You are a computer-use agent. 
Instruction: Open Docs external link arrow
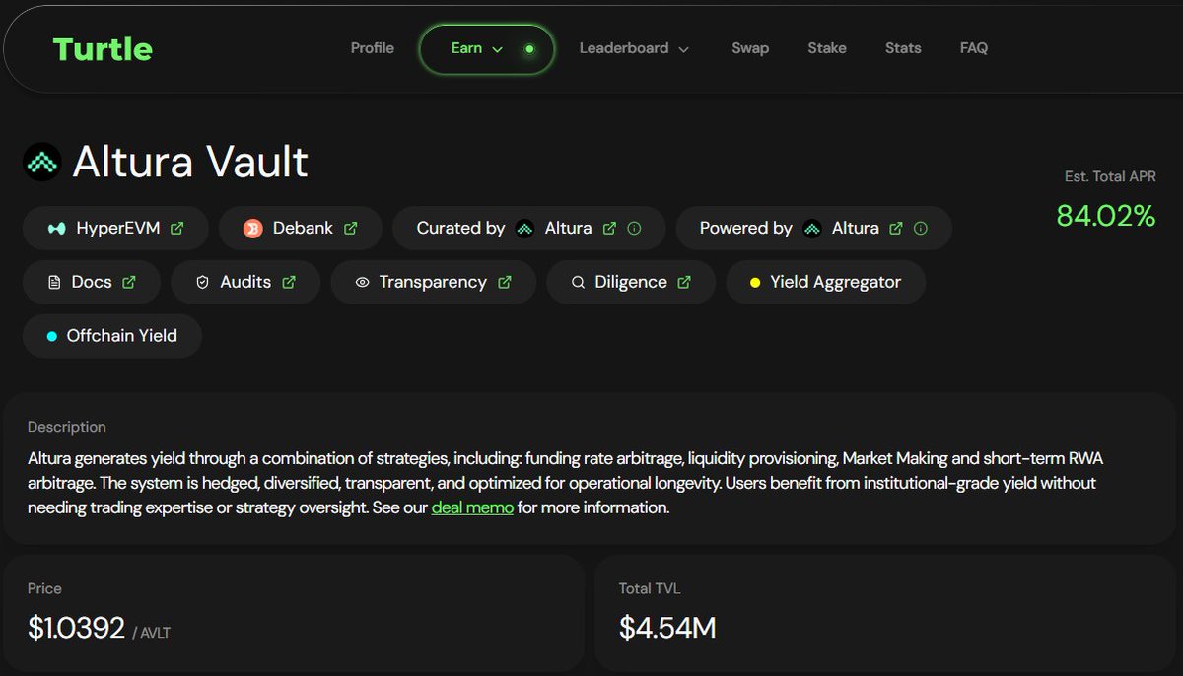coord(129,282)
